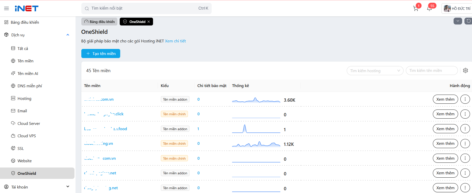Open the domain link ending in .food
472x193 pixels.
click(x=106, y=129)
